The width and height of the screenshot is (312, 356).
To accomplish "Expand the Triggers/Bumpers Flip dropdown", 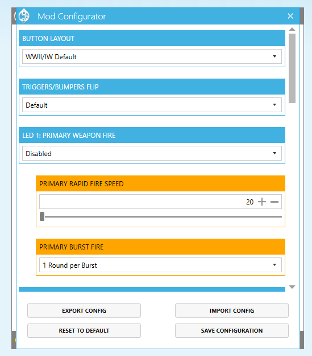I will click(x=152, y=105).
